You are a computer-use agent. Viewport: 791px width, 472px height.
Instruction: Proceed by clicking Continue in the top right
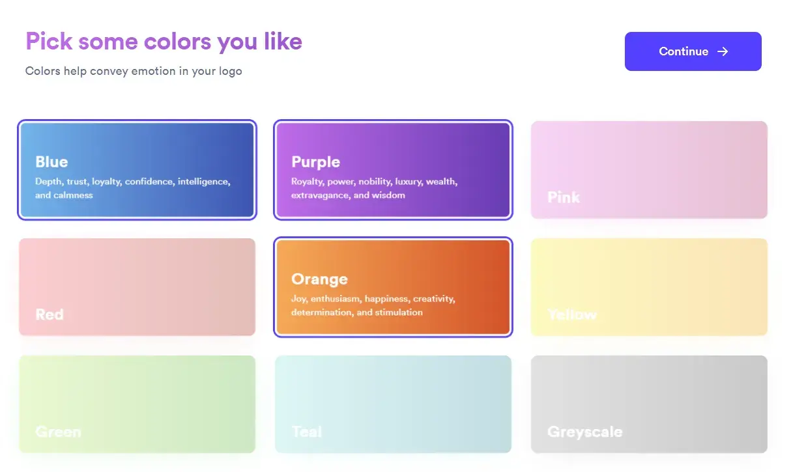693,51
